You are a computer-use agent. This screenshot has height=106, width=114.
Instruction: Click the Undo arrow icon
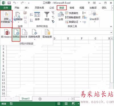pos(15,3)
